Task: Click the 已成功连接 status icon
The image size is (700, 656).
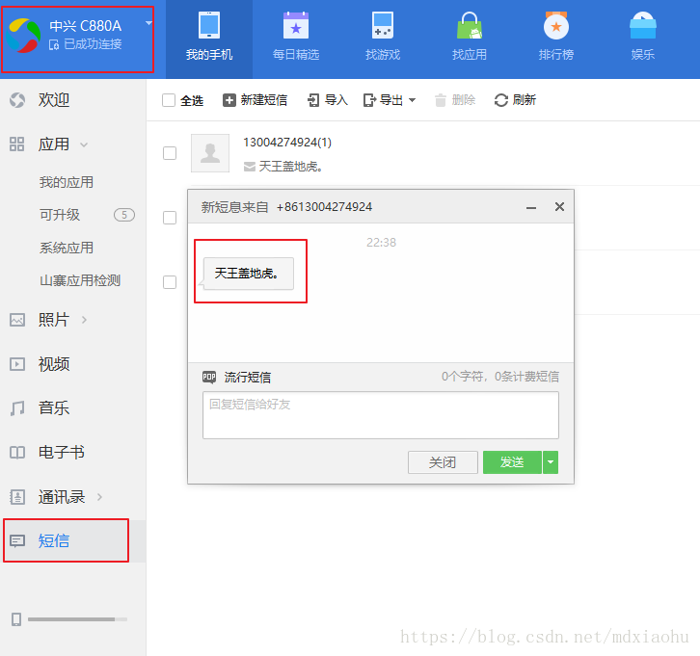Action: tap(54, 44)
